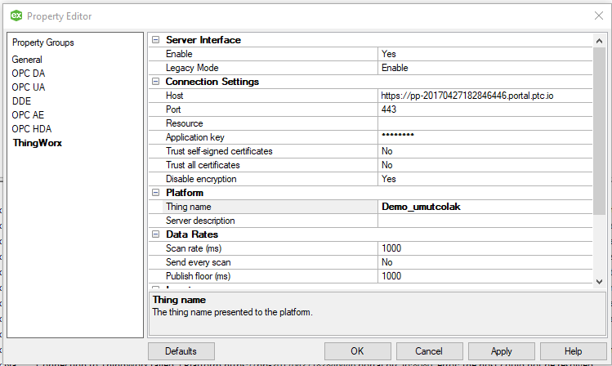The image size is (612, 366).
Task: Select the Scan rate (ms) label
Action: pyautogui.click(x=194, y=248)
